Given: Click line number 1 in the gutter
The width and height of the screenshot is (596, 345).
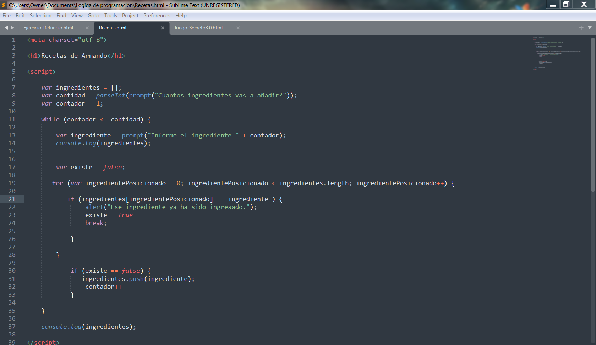Looking at the screenshot, I should [x=14, y=40].
